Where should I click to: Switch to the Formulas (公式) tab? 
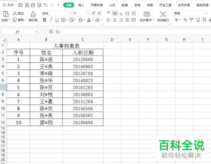tap(112, 5)
